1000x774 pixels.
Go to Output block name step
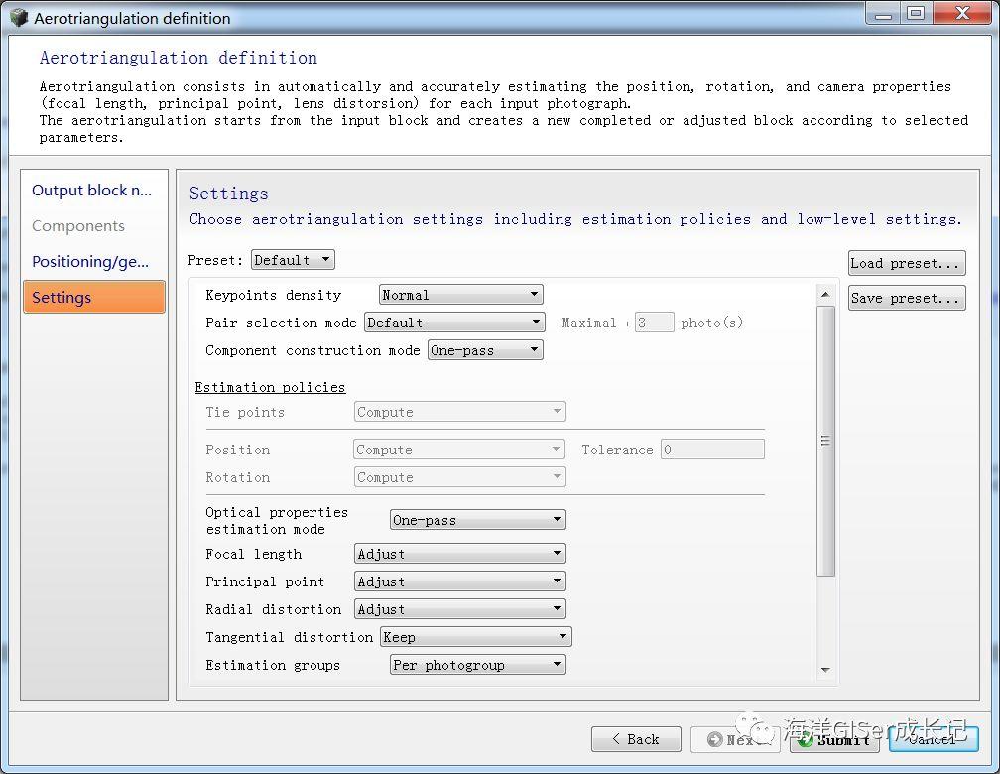point(92,191)
